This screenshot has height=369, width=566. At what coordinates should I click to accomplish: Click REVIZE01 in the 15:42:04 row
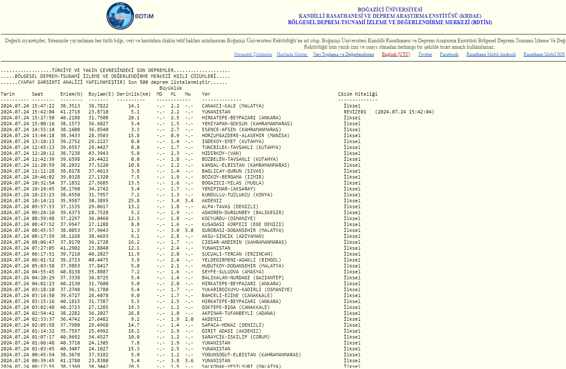pos(355,112)
